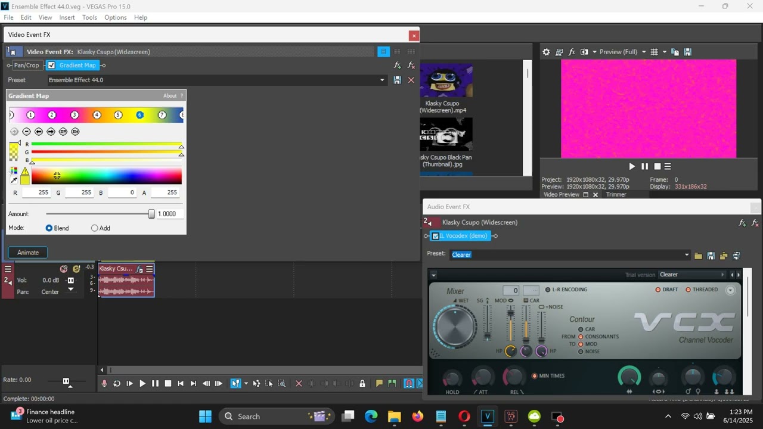Toggle loop playback in transport bar
Viewport: 763px width, 429px height.
[117, 384]
